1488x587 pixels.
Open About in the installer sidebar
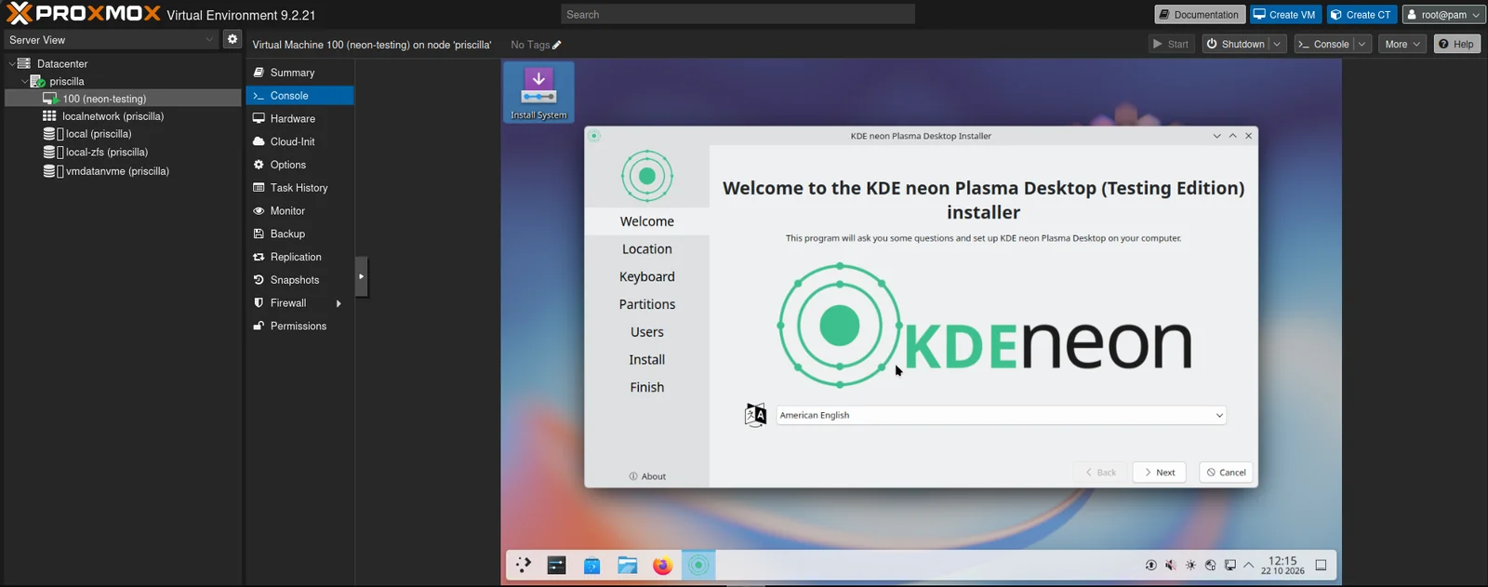[x=647, y=476]
